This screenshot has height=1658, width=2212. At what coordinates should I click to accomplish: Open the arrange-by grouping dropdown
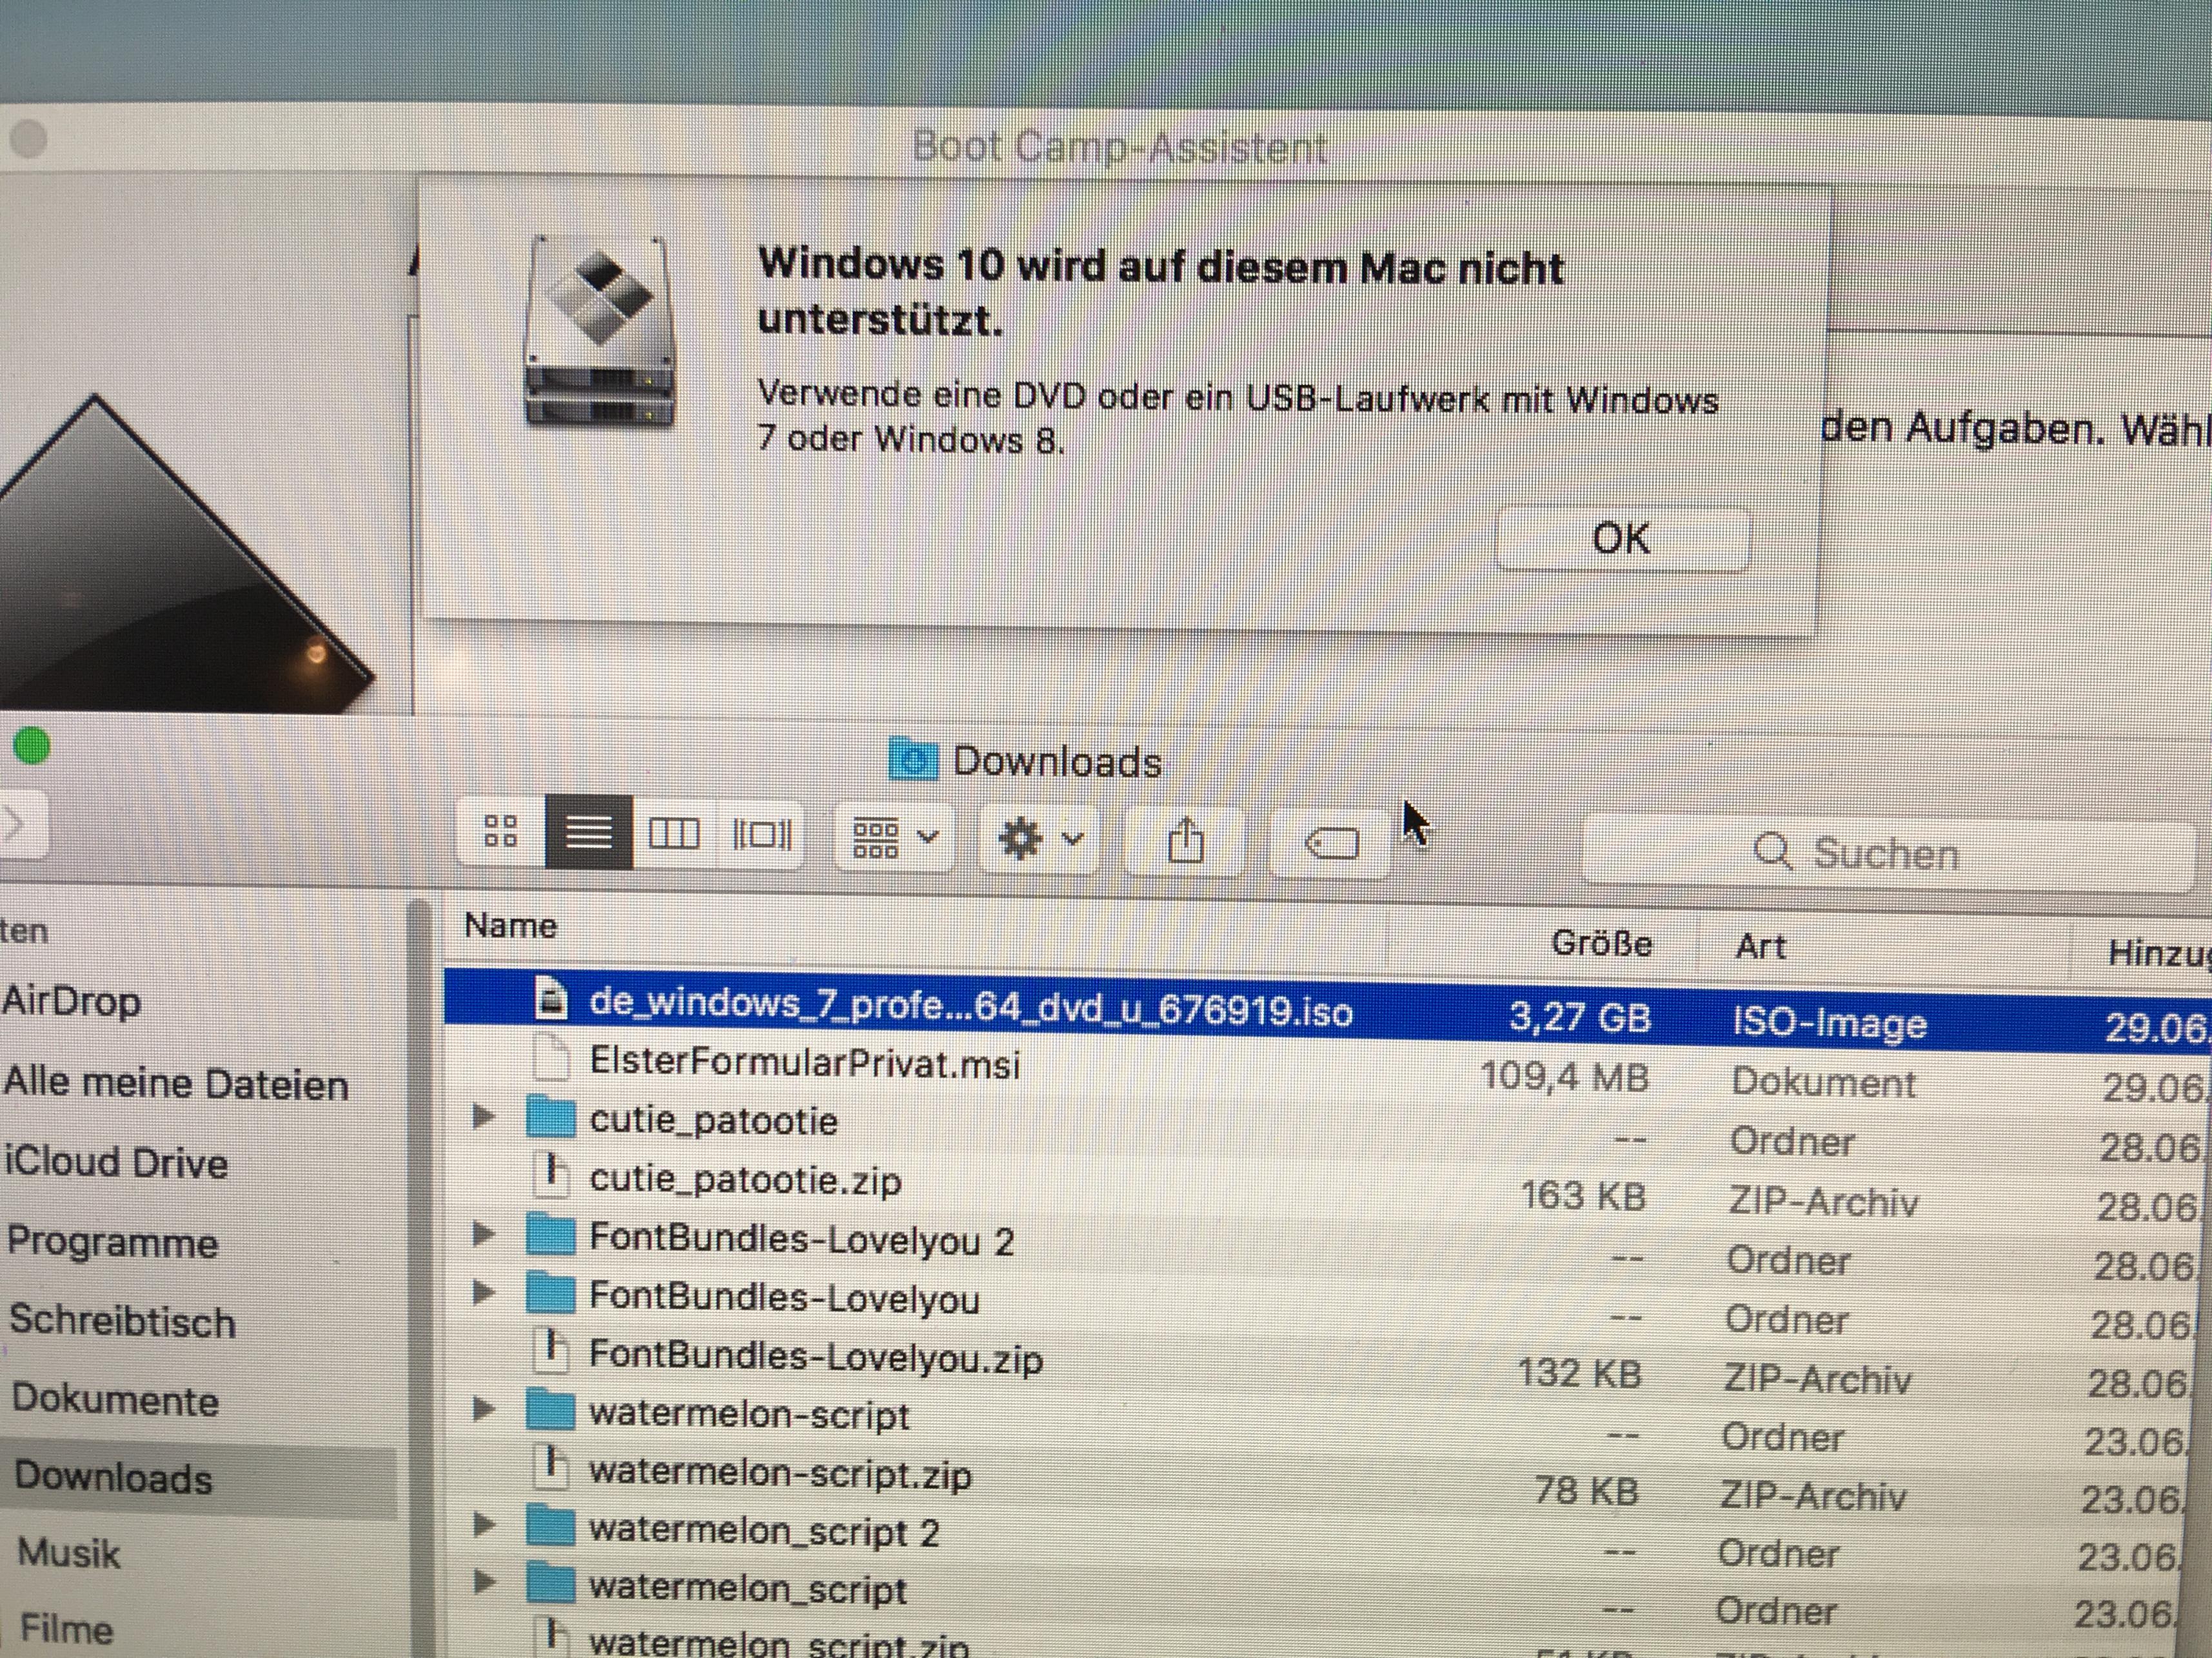[x=894, y=837]
